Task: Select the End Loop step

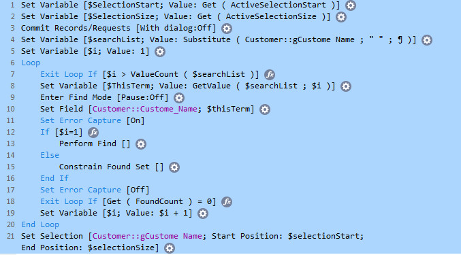Action: point(40,224)
